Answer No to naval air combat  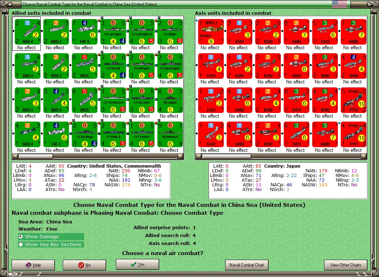tap(84, 265)
